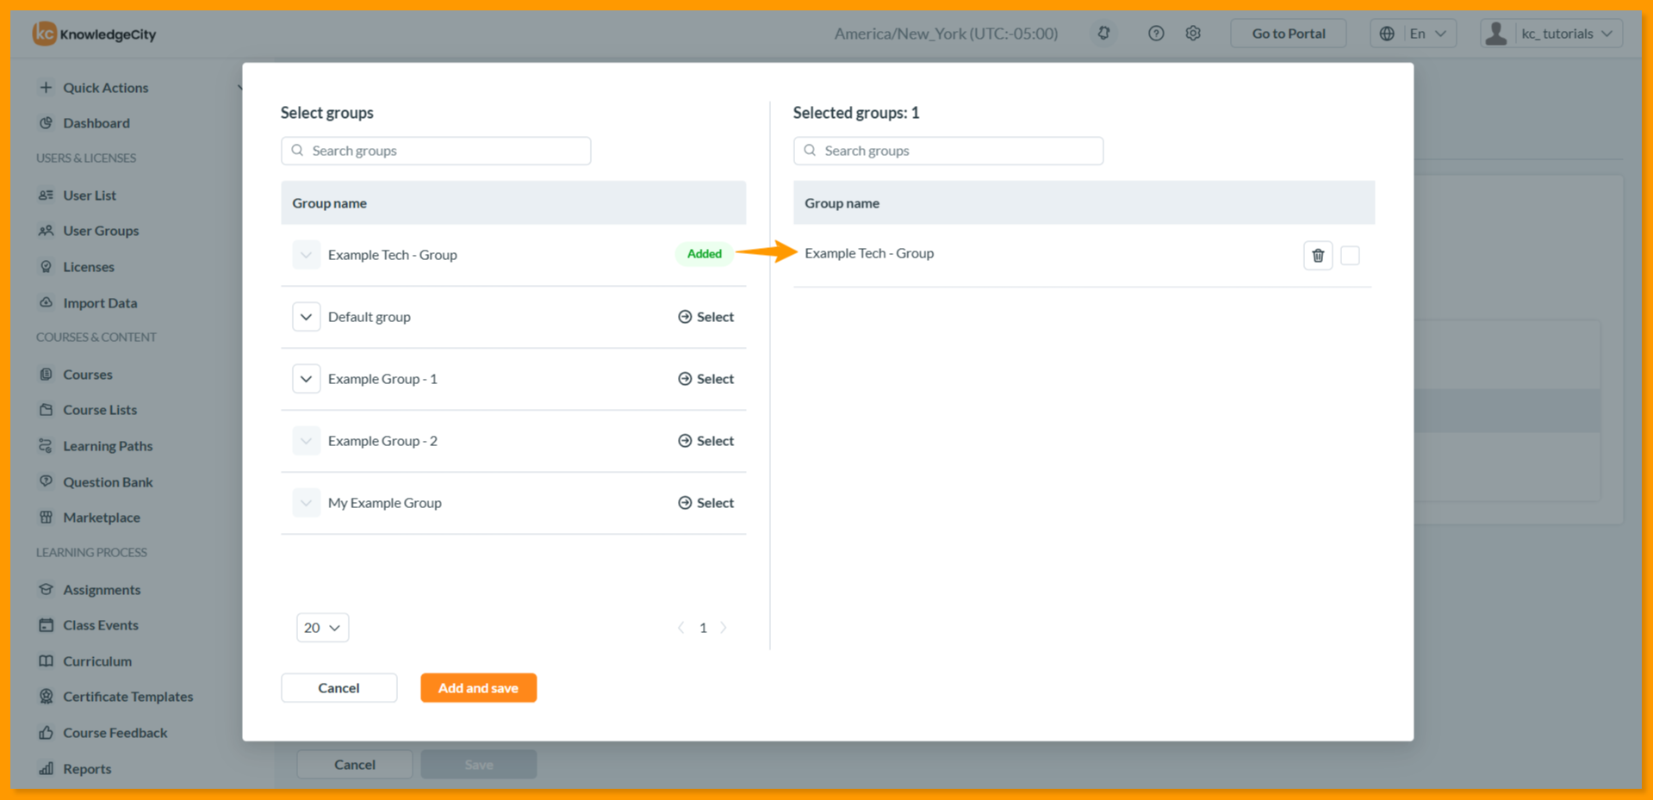Select the Default group
The image size is (1653, 800).
click(705, 317)
